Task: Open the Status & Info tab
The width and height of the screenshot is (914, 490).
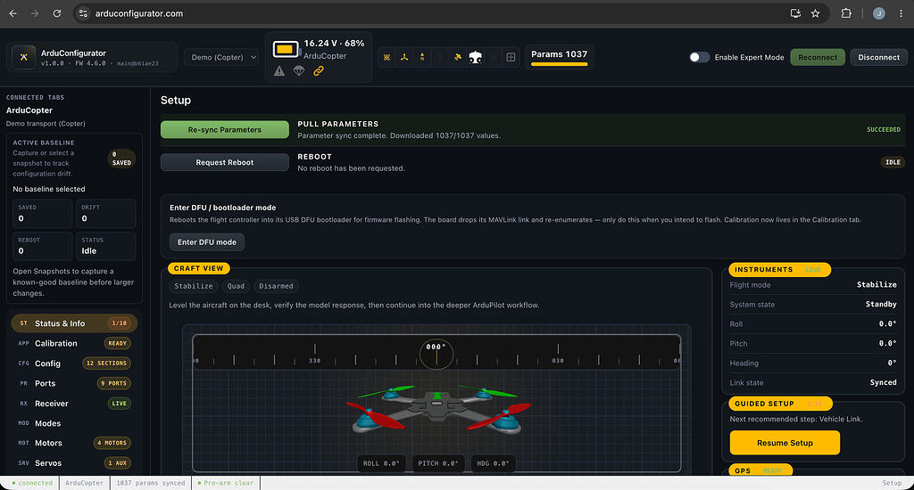Action: 74,323
